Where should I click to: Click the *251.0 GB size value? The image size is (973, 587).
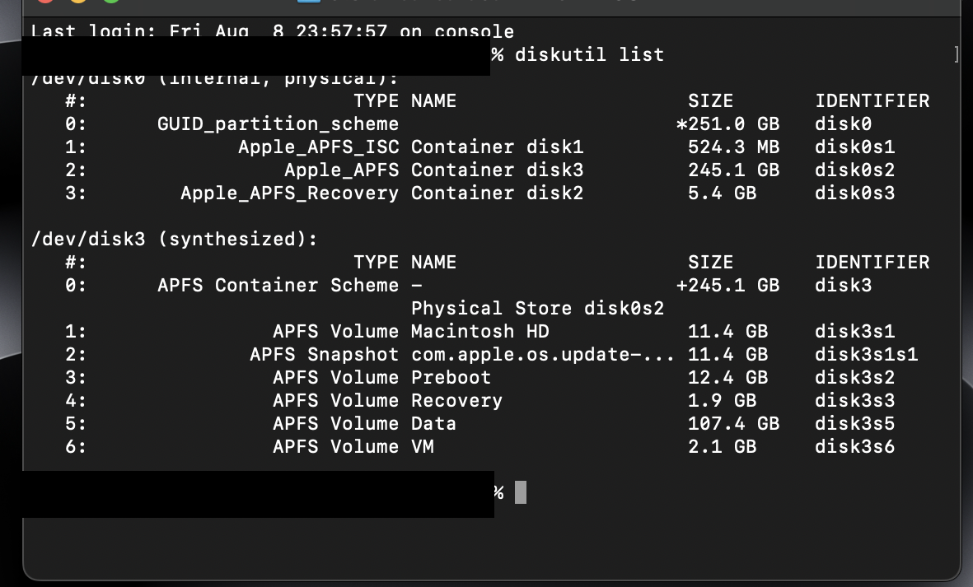coord(727,124)
